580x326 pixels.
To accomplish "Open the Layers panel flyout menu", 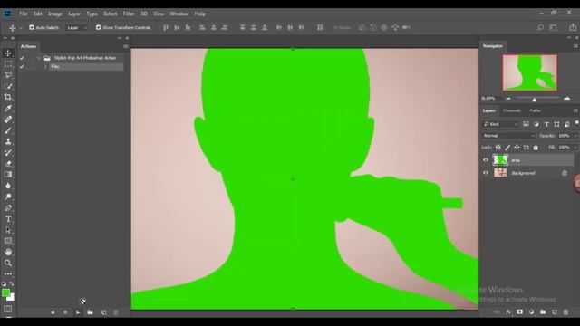I will click(x=575, y=110).
